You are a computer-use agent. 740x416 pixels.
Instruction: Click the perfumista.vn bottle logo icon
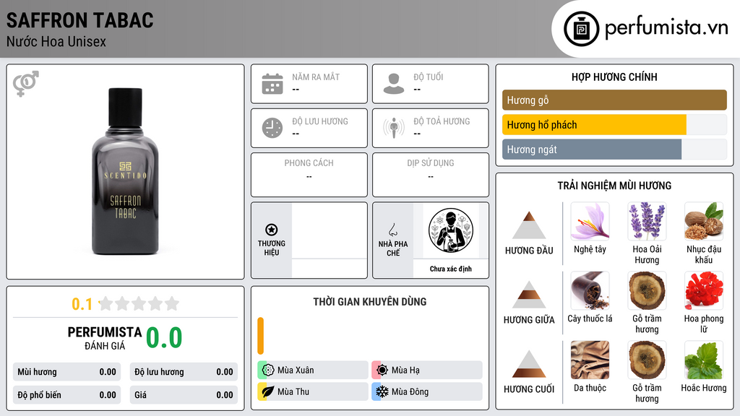(x=582, y=29)
